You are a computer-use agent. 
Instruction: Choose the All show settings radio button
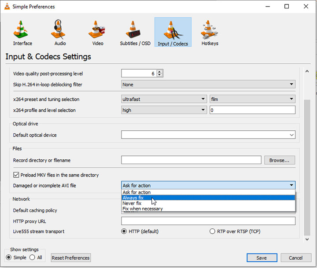(32, 257)
